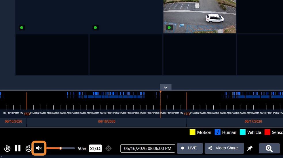
Task: Pin the timeline with the pushpin icon
Action: (250, 148)
